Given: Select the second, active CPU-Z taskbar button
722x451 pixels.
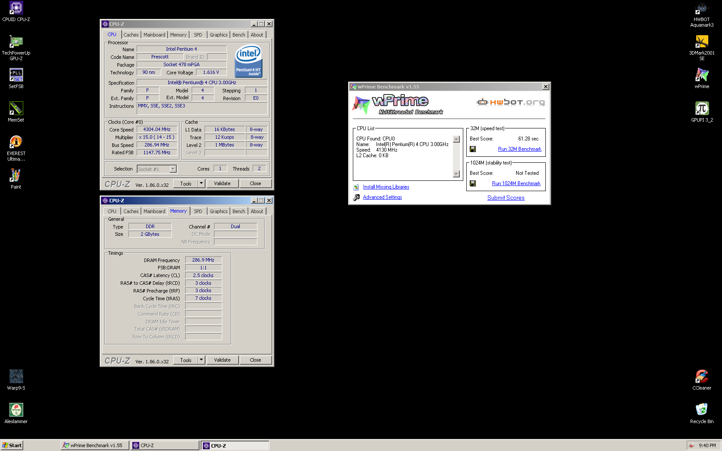Looking at the screenshot, I should [x=235, y=445].
